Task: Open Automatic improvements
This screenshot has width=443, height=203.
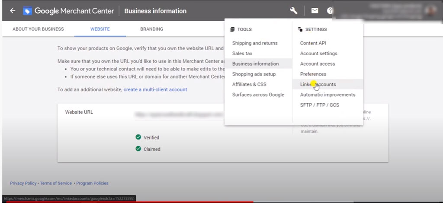Action: coord(328,95)
